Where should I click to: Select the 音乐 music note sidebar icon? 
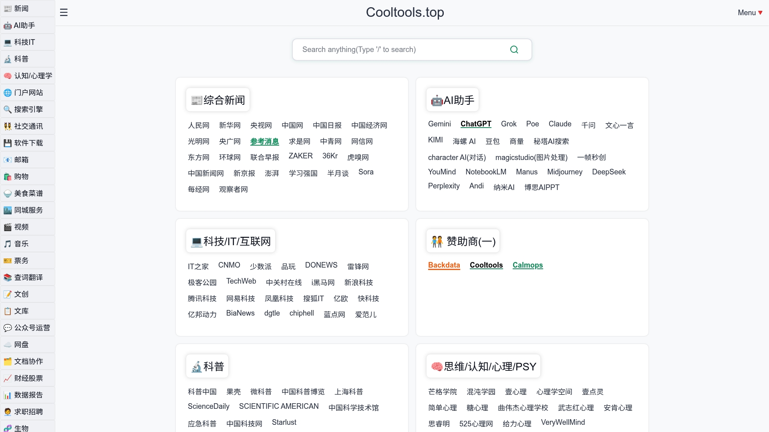pos(7,244)
